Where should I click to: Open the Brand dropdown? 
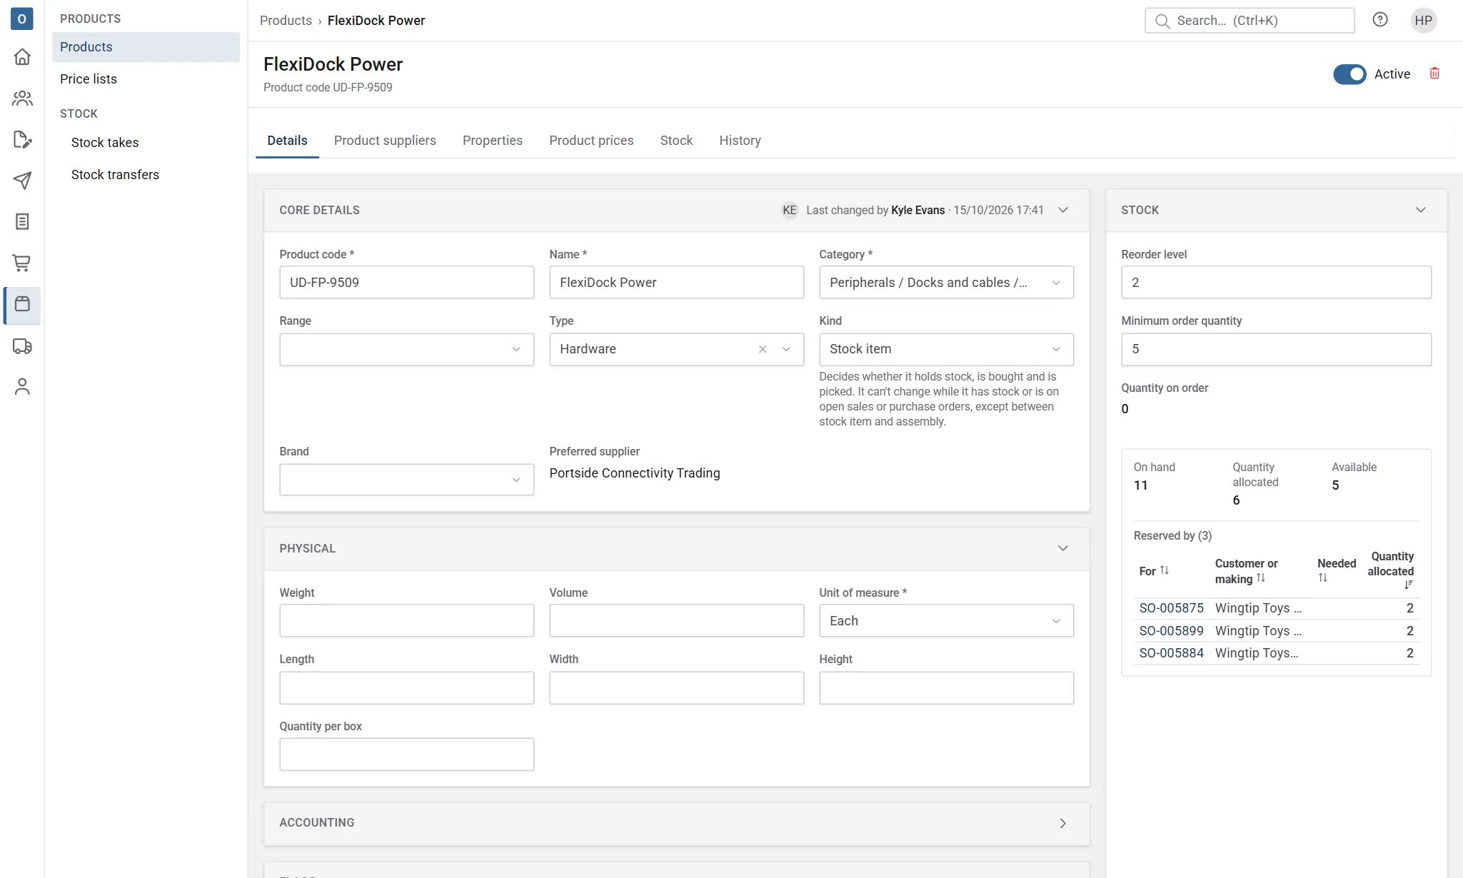[x=406, y=480]
